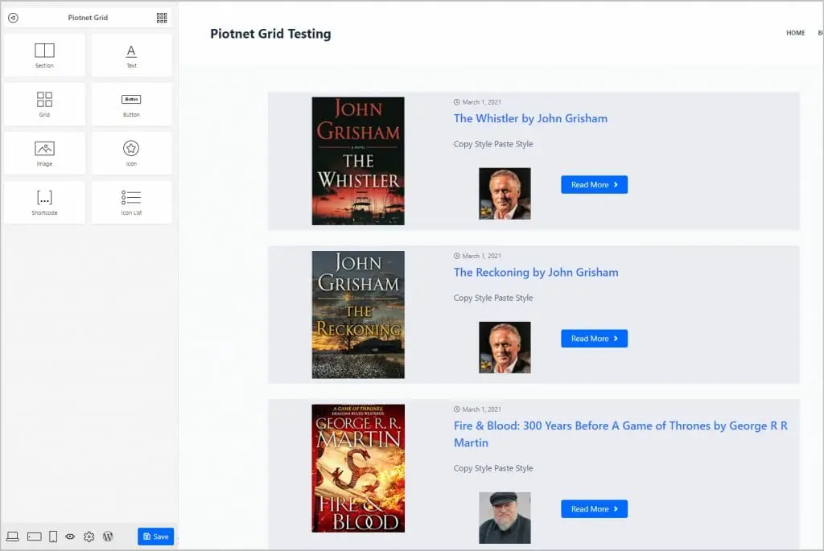Toggle live preview with the eye icon
824x551 pixels.
(x=70, y=537)
